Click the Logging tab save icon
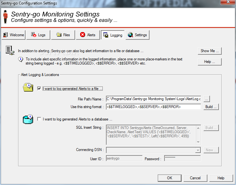The width and height of the screenshot is (236, 185). (x=106, y=35)
